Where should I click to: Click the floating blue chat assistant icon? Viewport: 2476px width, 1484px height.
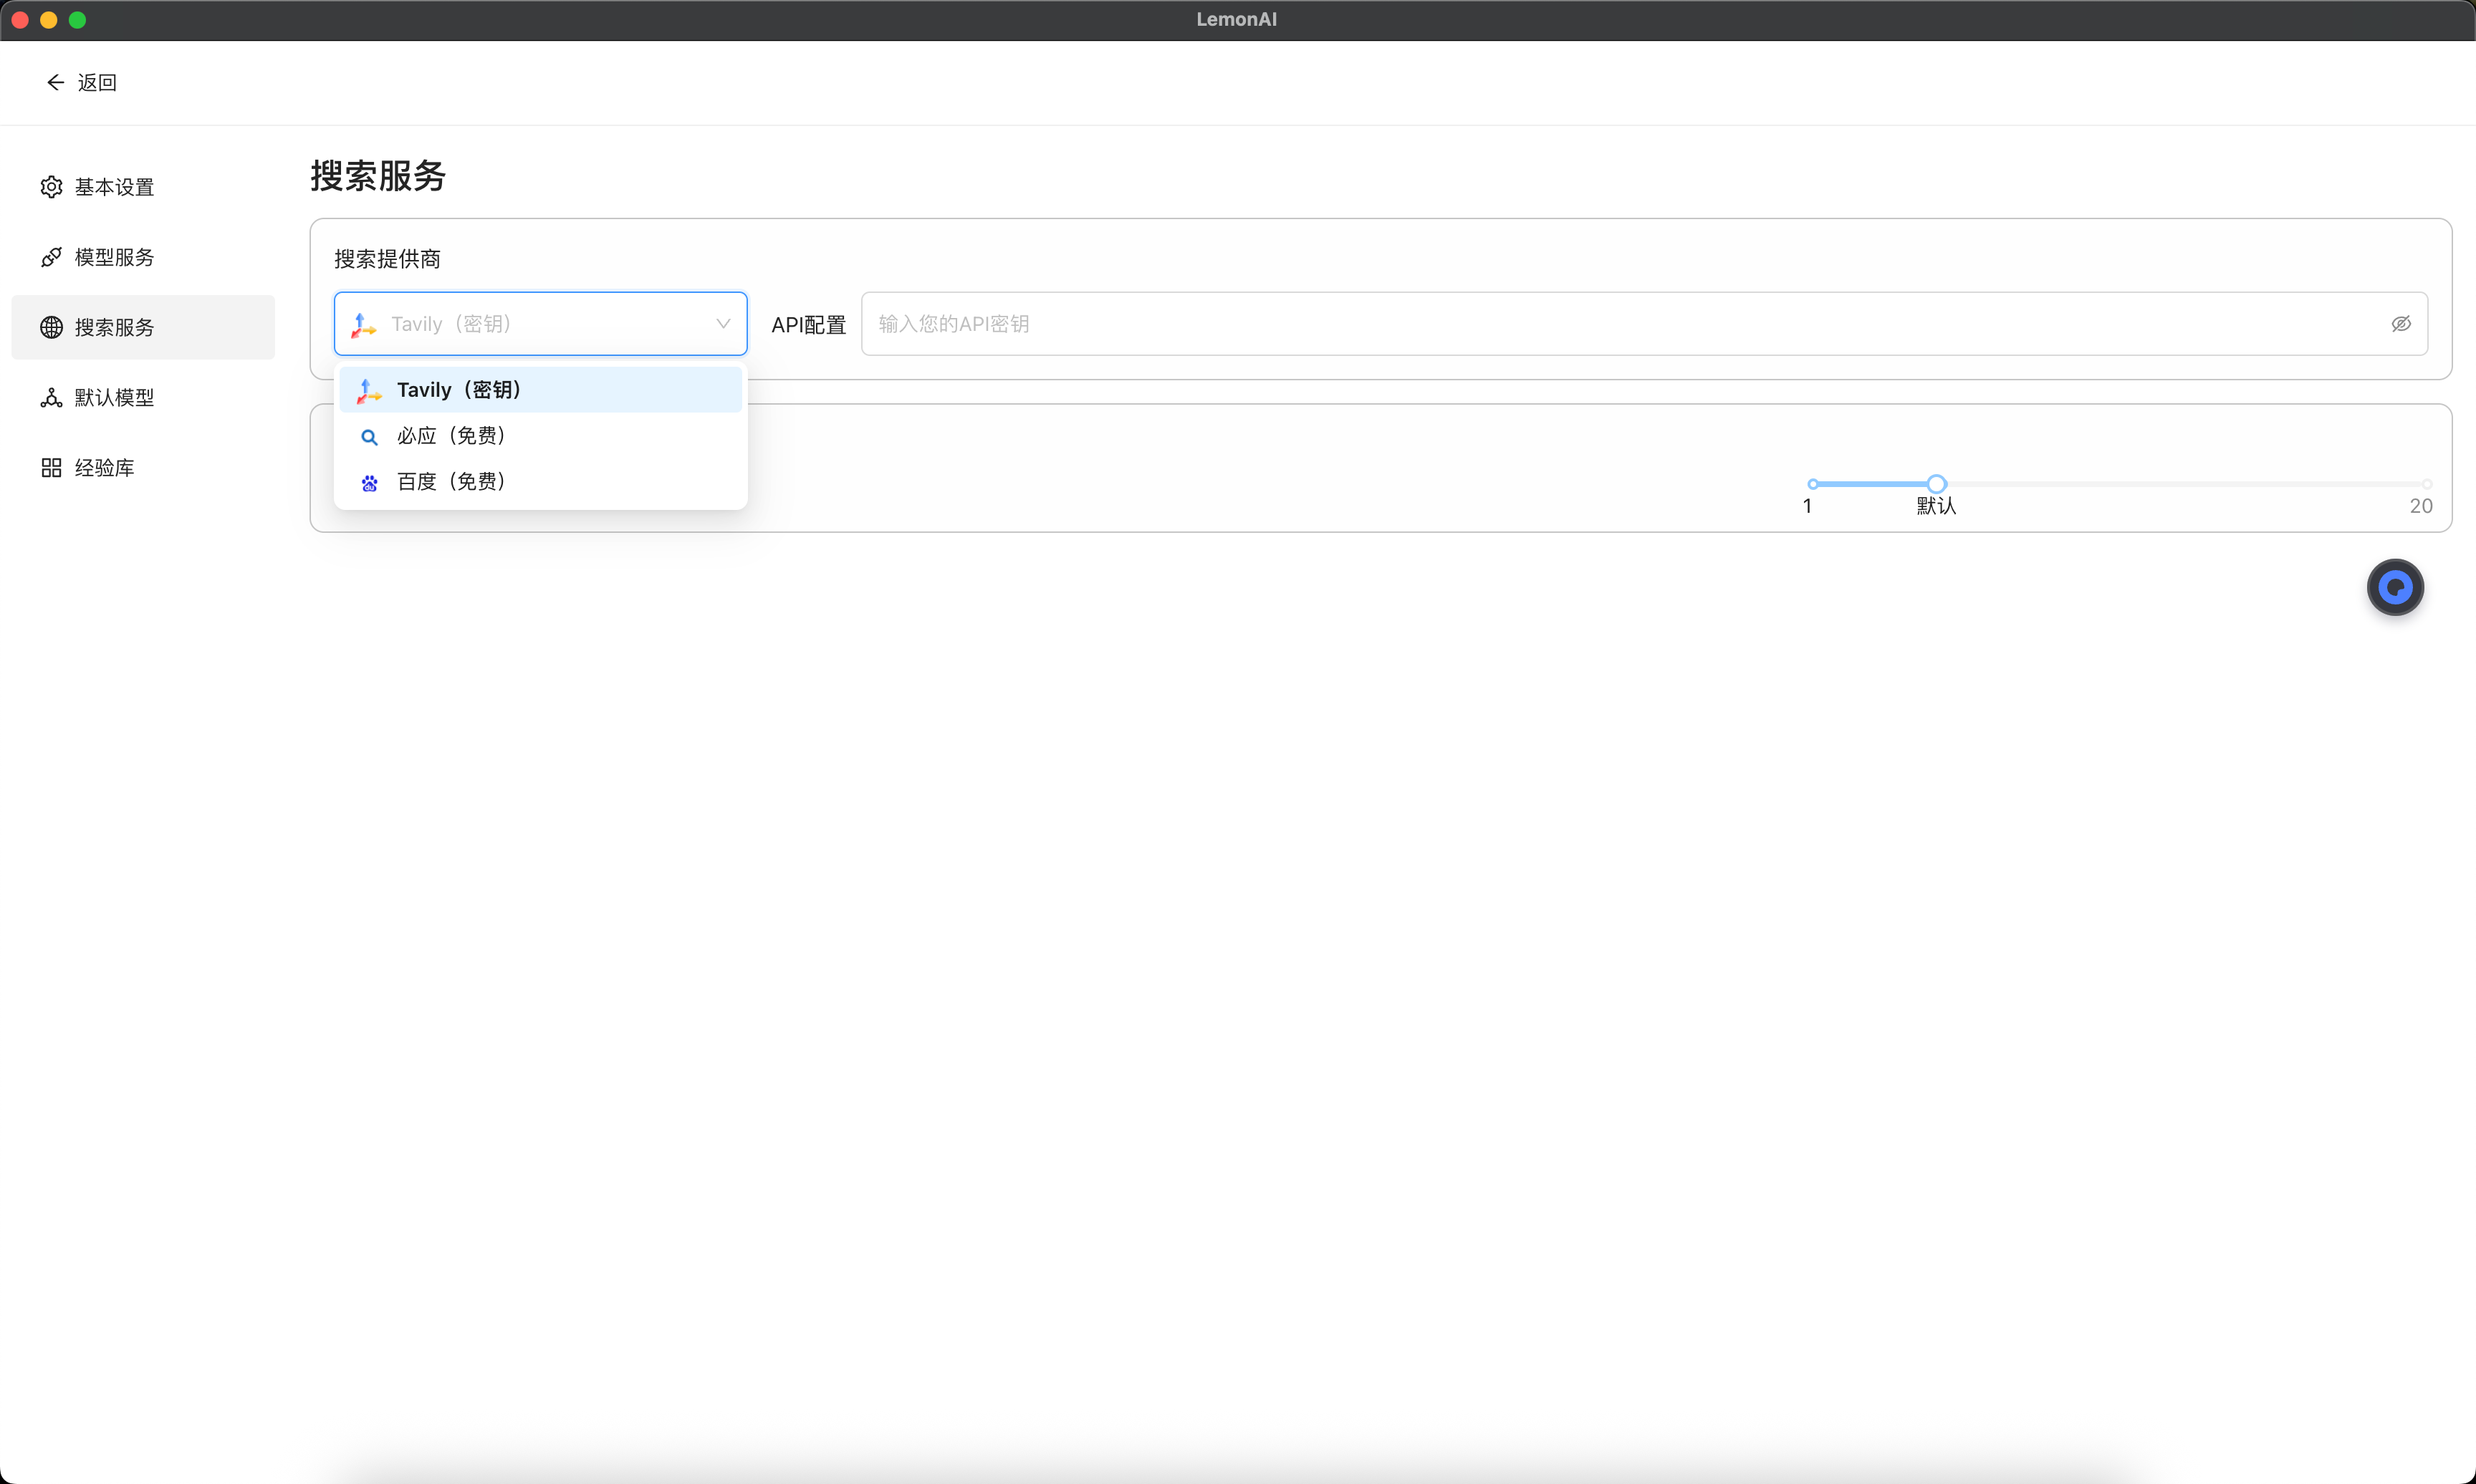(x=2394, y=587)
